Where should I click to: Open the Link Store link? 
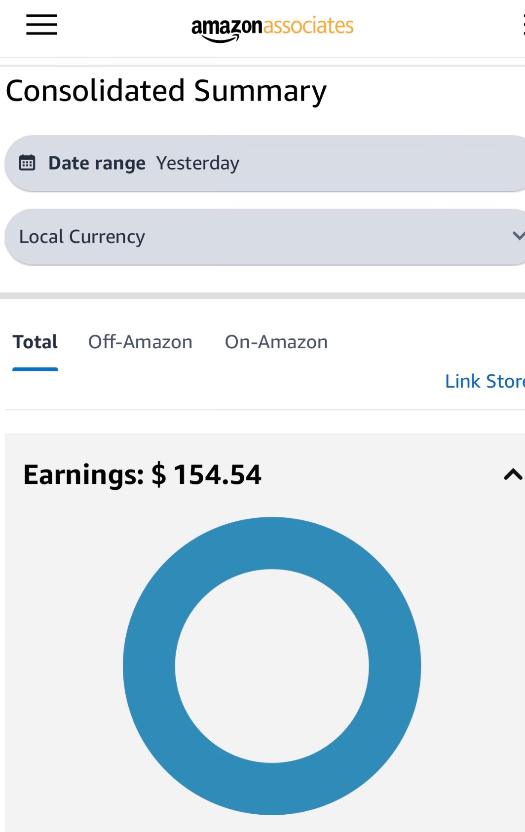(484, 381)
